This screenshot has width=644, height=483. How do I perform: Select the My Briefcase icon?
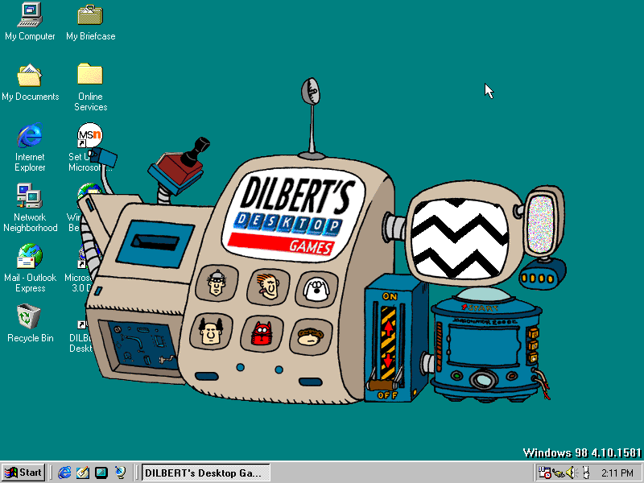(x=91, y=22)
